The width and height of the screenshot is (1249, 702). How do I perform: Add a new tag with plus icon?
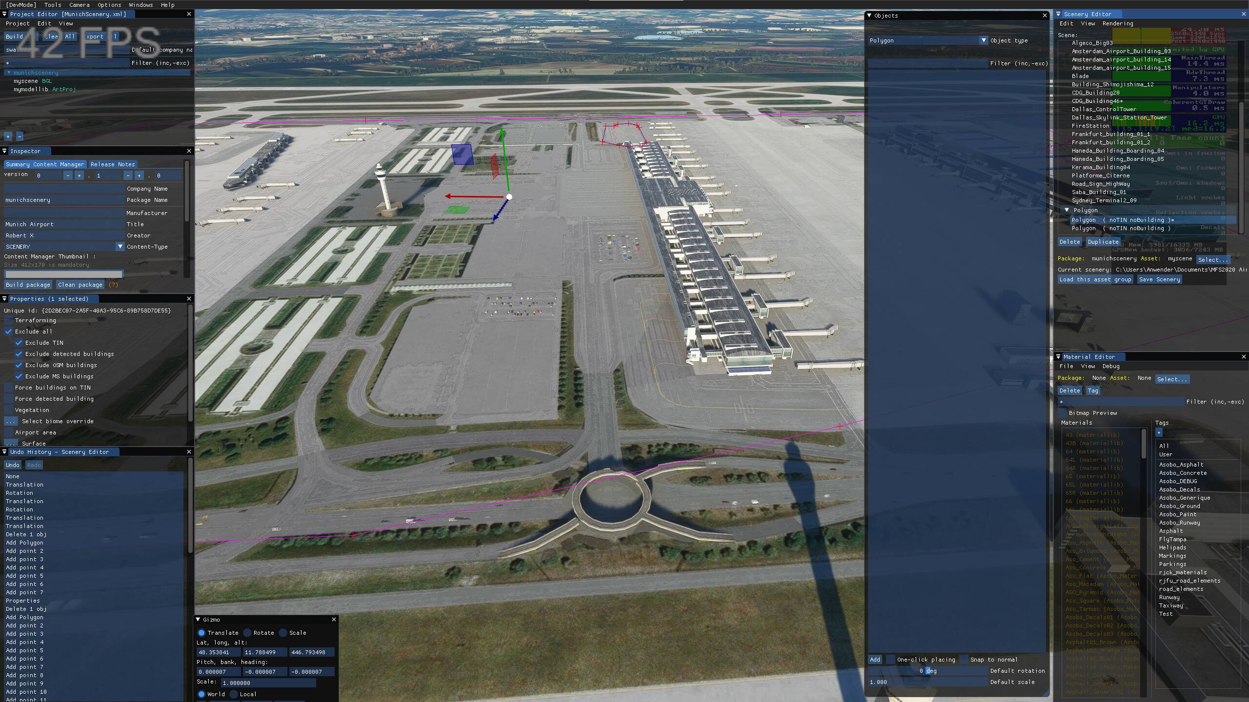pos(1159,432)
